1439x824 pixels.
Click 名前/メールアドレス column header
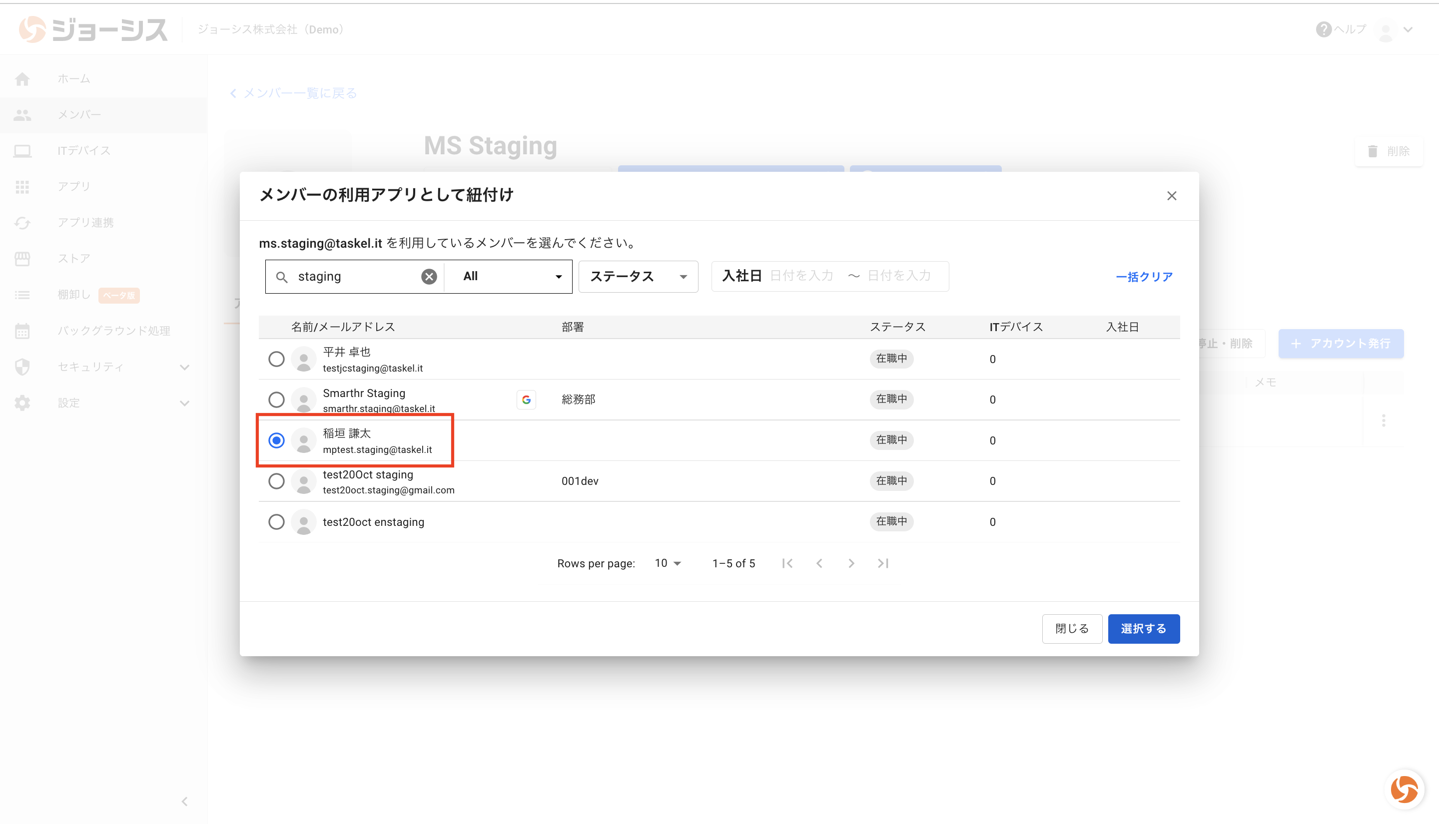coord(343,327)
